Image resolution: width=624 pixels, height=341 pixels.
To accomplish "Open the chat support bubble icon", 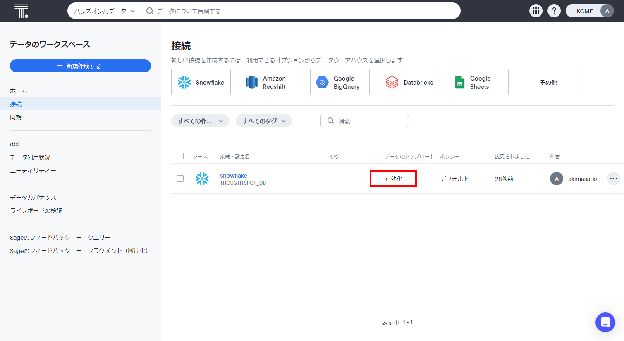I will (605, 322).
